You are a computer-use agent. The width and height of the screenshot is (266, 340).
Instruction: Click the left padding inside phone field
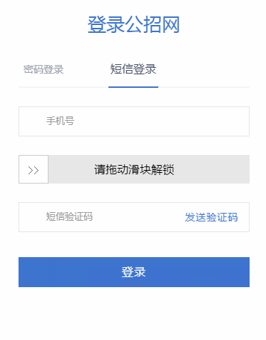[32, 121]
